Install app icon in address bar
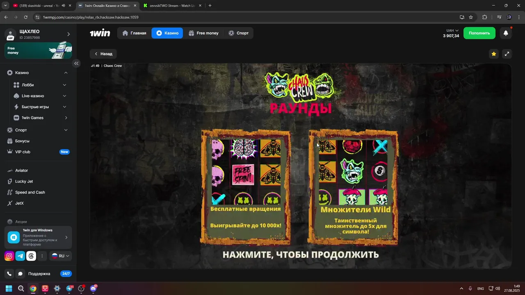525x295 pixels. [462, 17]
